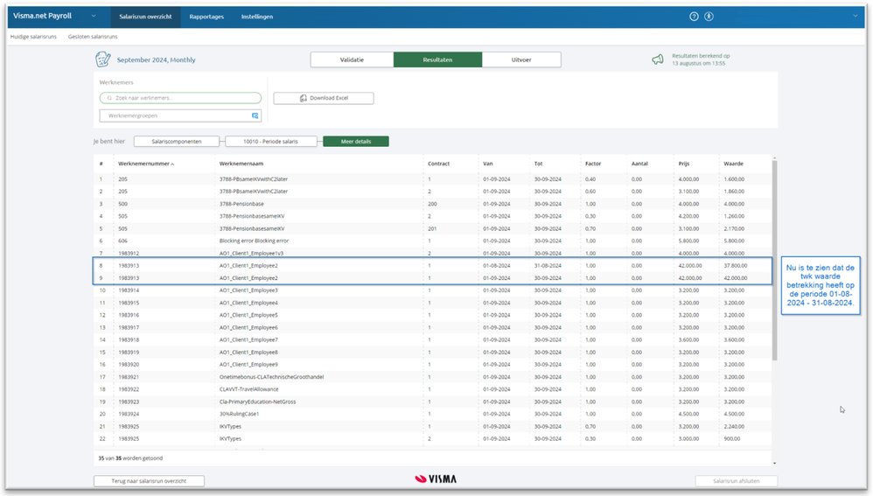Viewport: 873px width, 496px height.
Task: Click the September 2024, Monthly title
Action: 156,60
